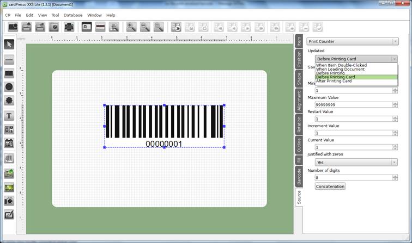Viewport: 412px width, 243px height.
Task: Click the Maximum Value input field
Action: (x=354, y=104)
